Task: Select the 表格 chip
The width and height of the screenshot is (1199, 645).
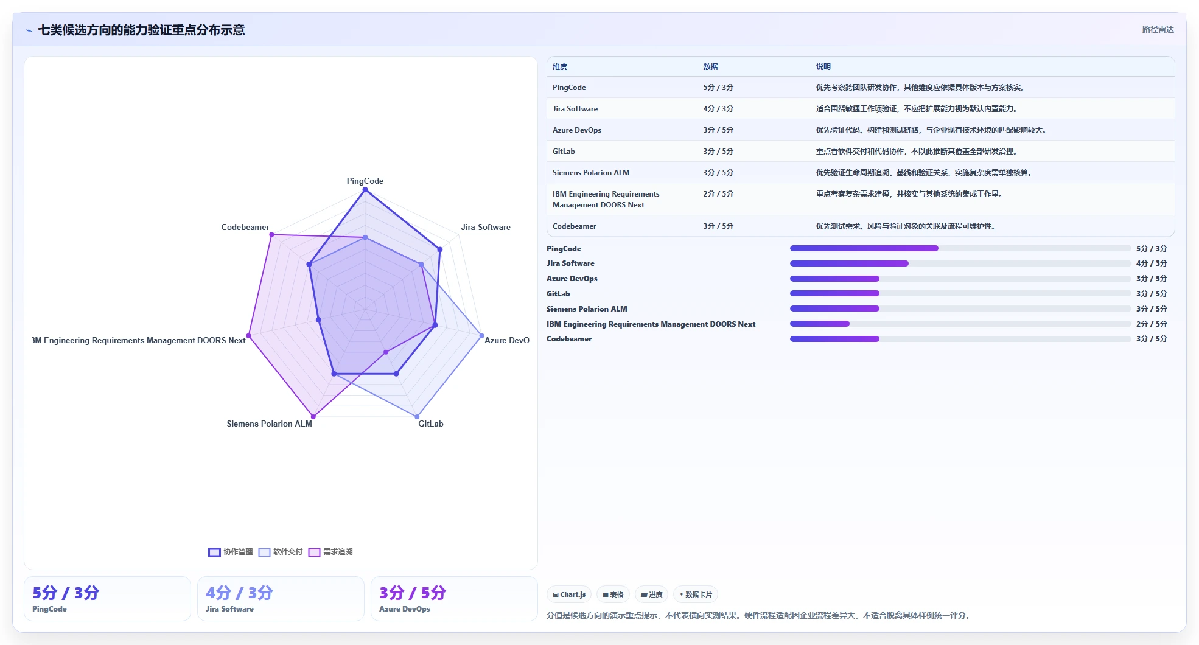Action: (613, 594)
